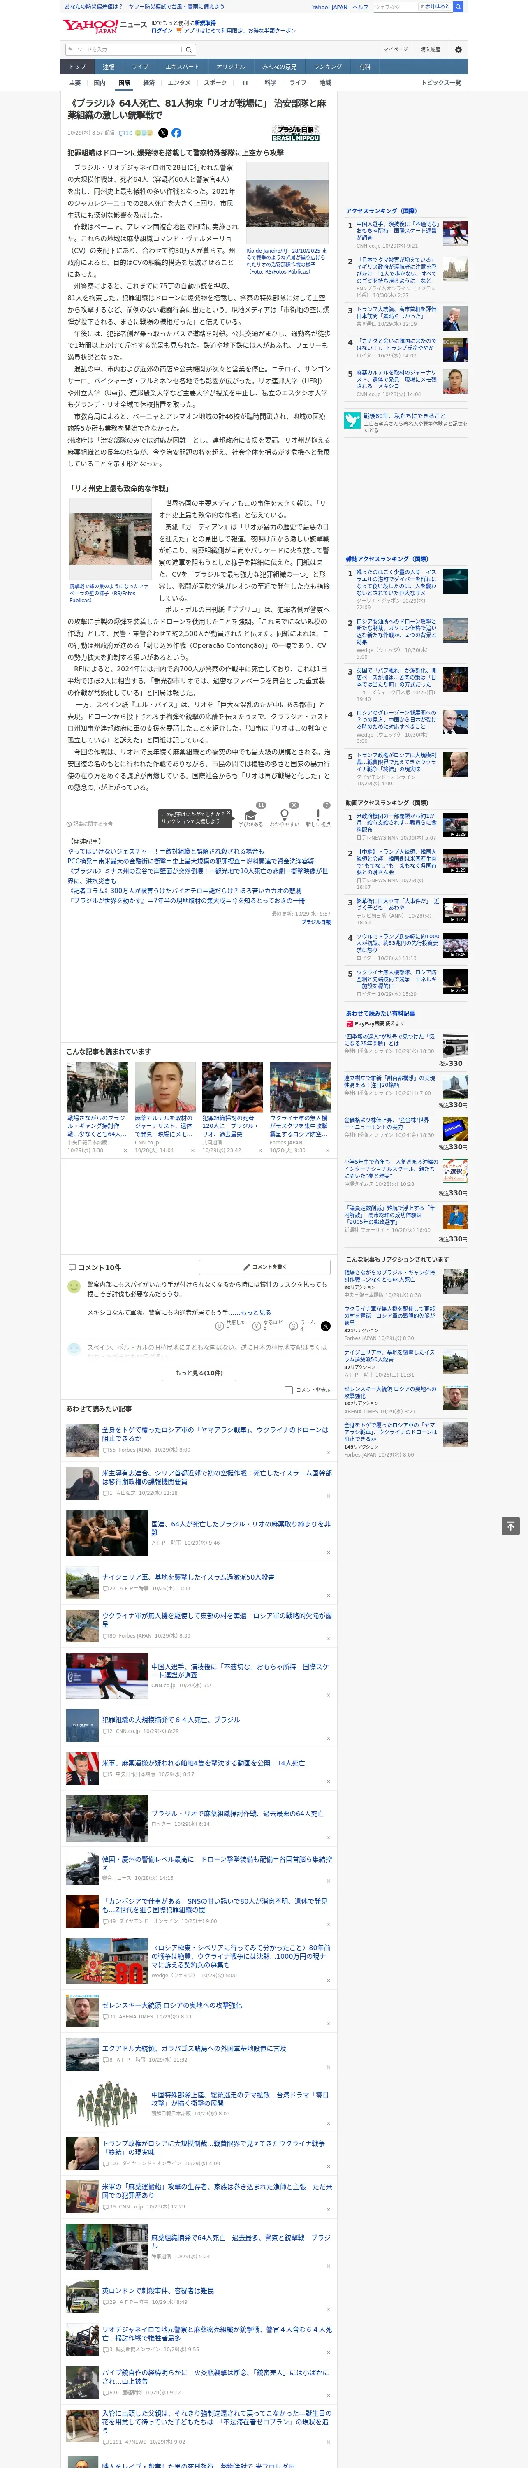
Task: Open article エクアドル大統領、ガラパゴス諸島
Action: [x=194, y=2048]
